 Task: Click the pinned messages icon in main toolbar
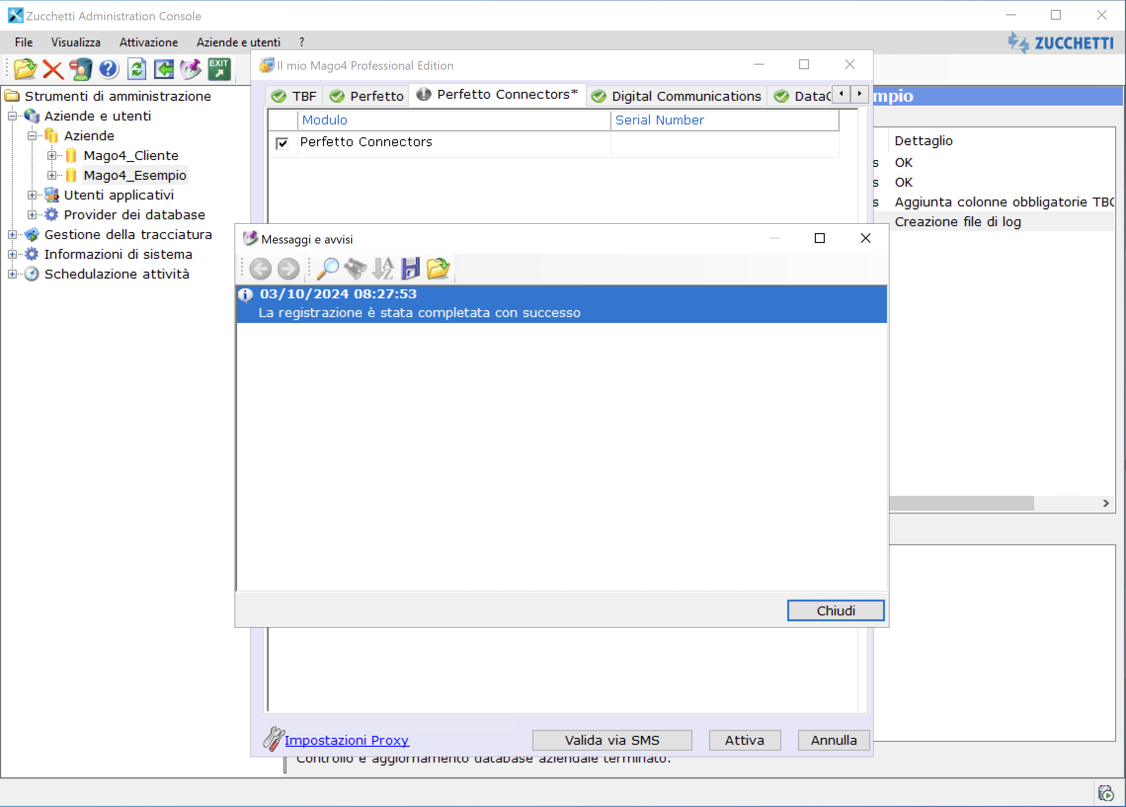point(191,69)
